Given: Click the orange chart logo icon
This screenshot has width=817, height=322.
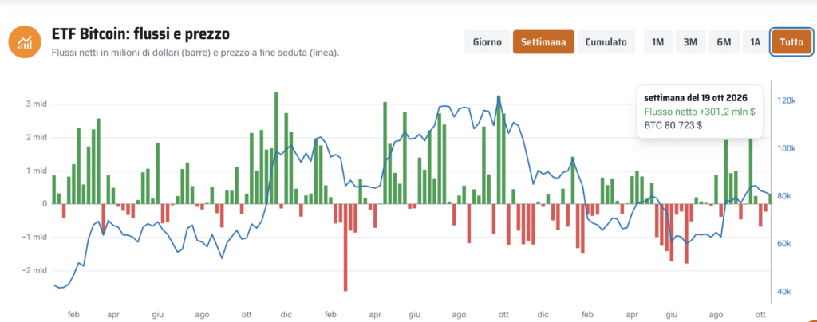Looking at the screenshot, I should pyautogui.click(x=25, y=41).
